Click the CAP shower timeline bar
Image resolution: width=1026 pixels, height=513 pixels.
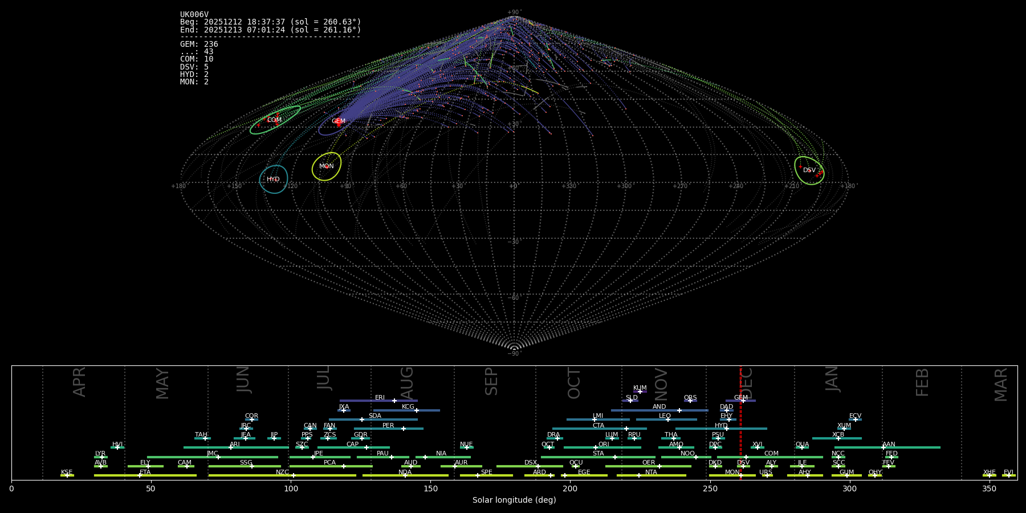click(353, 447)
